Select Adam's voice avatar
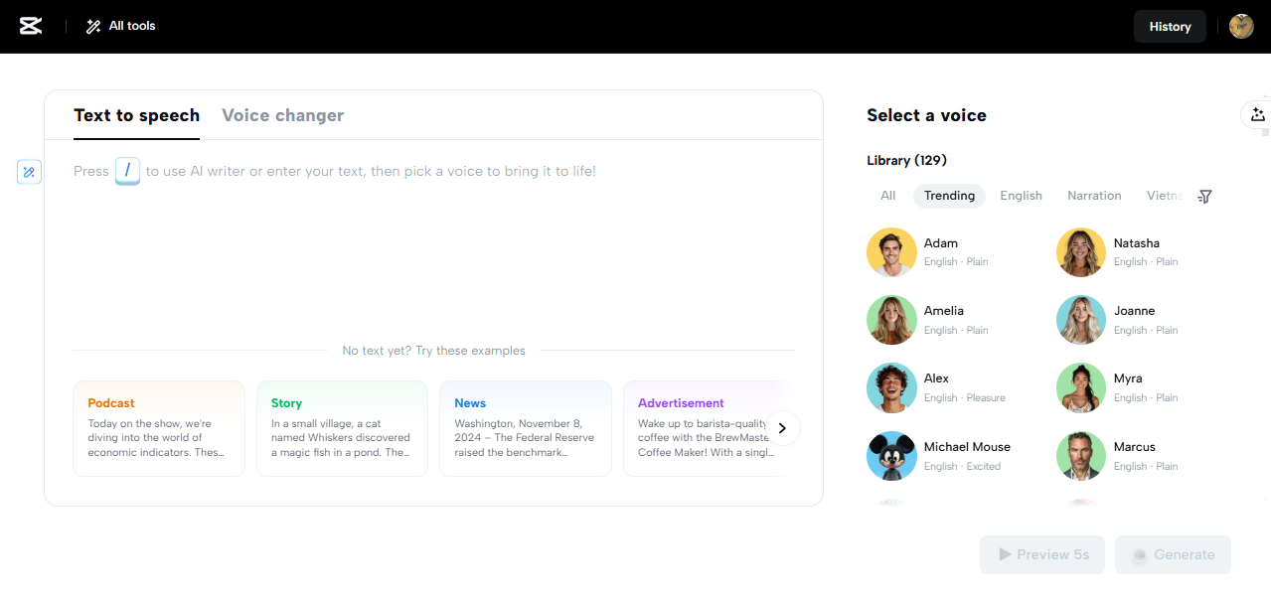Viewport: 1271px width, 602px height. 891,252
